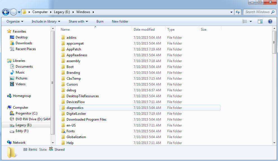Click in the Search Windows field
This screenshot has width=278, height=161.
click(257, 12)
